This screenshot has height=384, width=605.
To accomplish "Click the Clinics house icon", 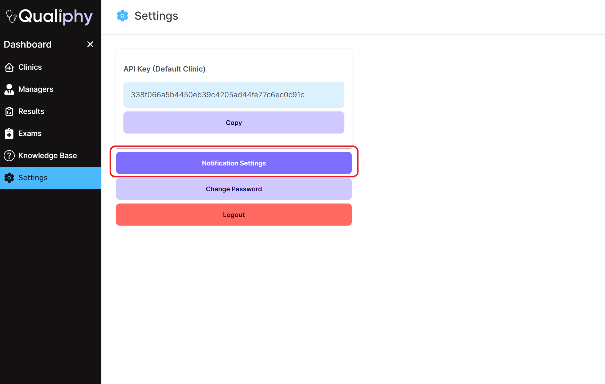I will [9, 67].
